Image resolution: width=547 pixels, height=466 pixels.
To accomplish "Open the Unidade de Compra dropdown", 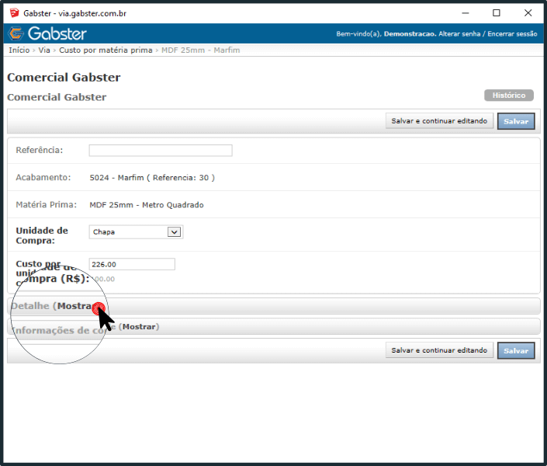I will click(136, 232).
